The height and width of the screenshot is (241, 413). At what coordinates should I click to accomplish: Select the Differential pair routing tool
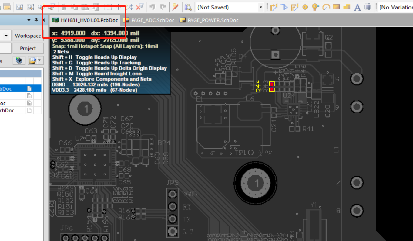pos(294,7)
